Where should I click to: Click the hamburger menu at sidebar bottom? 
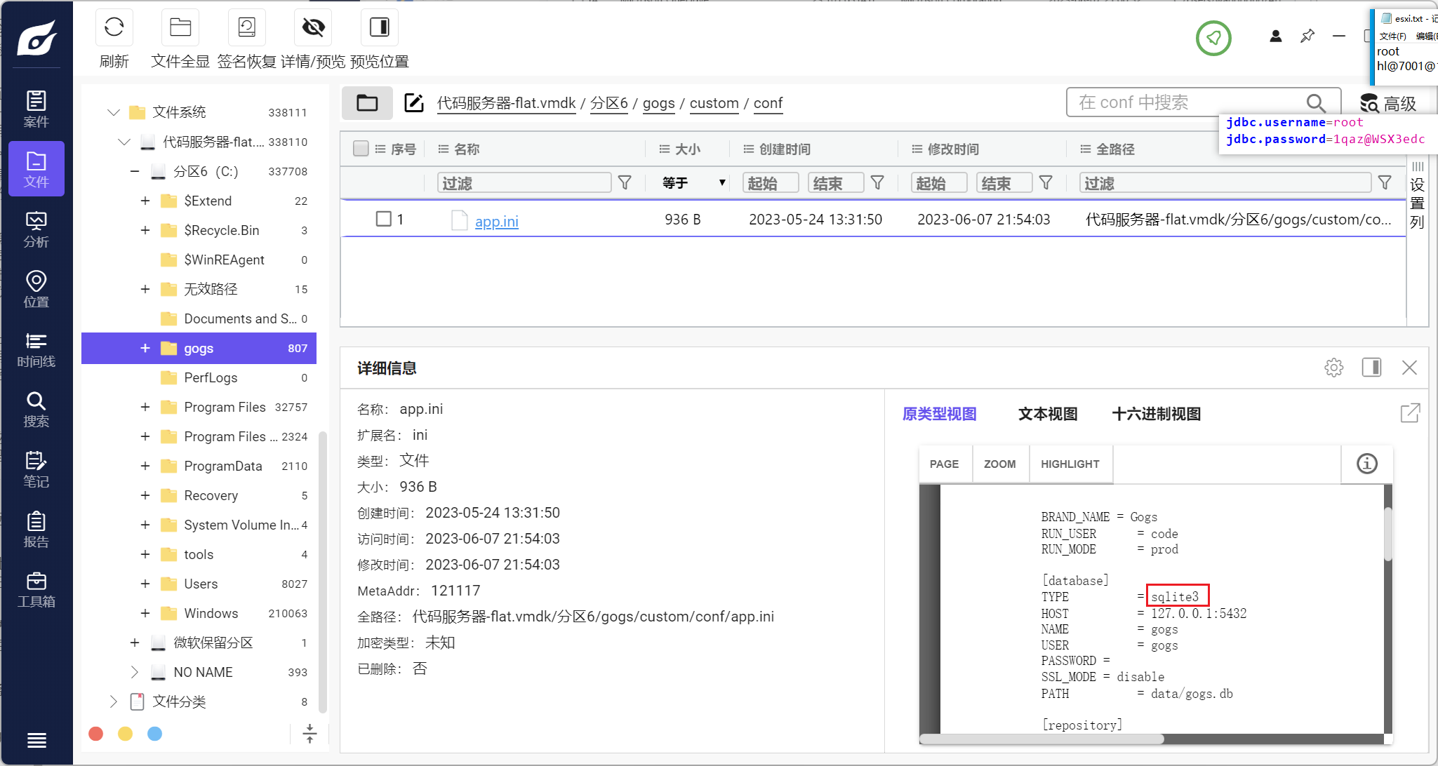tap(36, 740)
